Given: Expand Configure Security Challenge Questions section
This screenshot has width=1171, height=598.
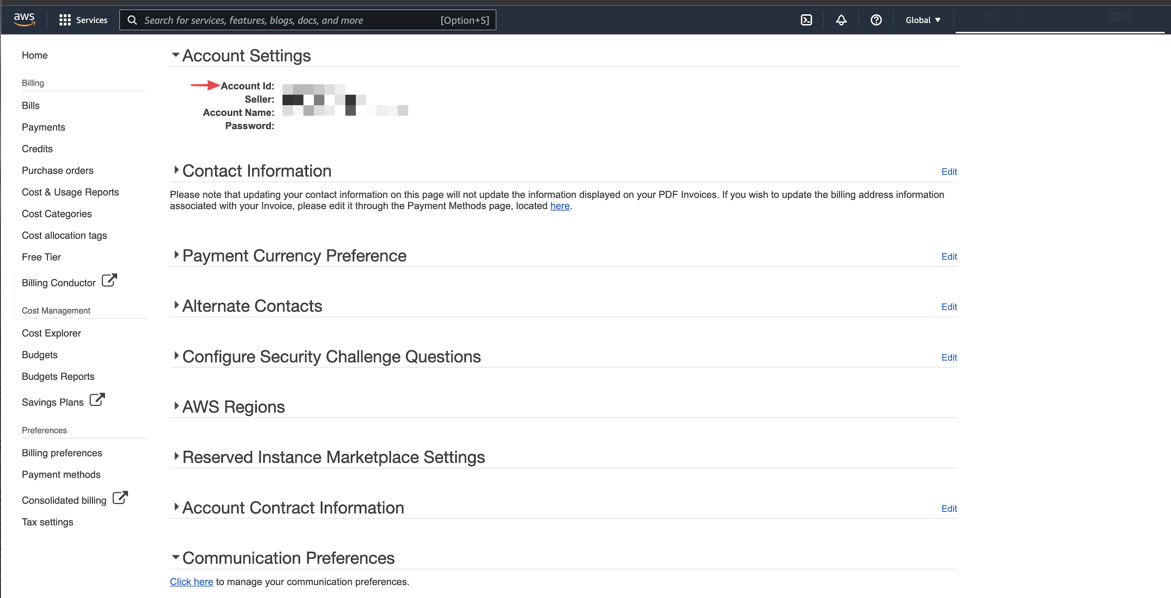Looking at the screenshot, I should (x=176, y=356).
